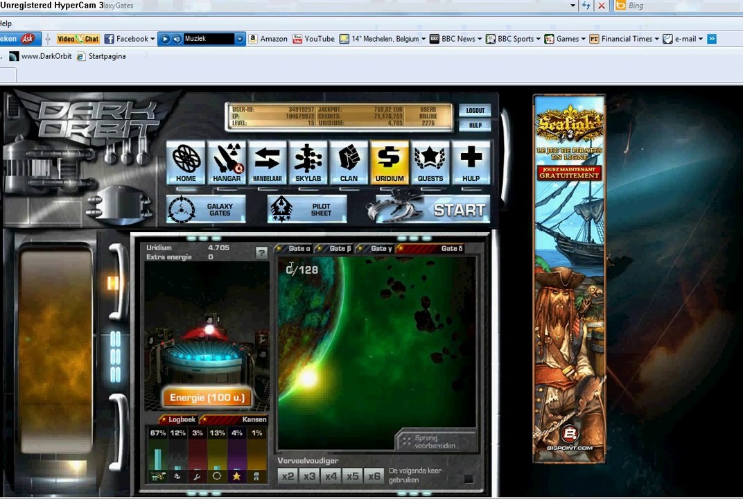Select the x6 multiplier
Viewport: 743px width, 499px height.
(x=374, y=475)
